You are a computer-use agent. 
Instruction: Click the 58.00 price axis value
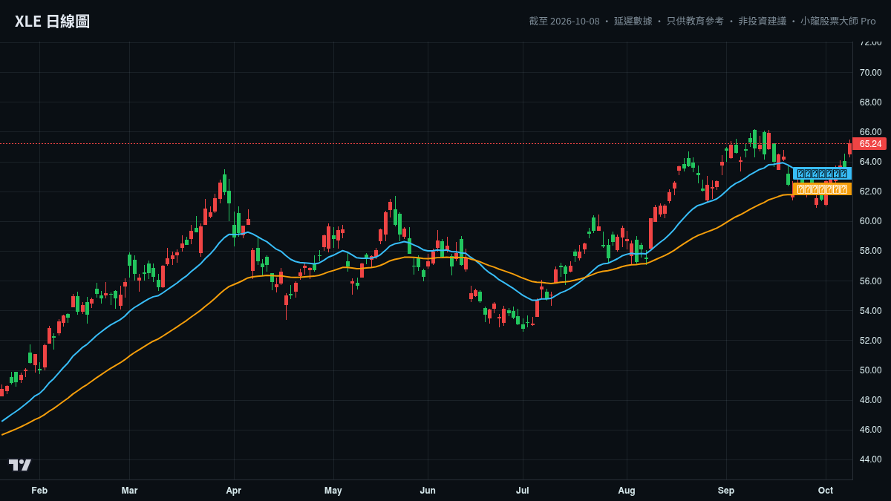pos(871,251)
